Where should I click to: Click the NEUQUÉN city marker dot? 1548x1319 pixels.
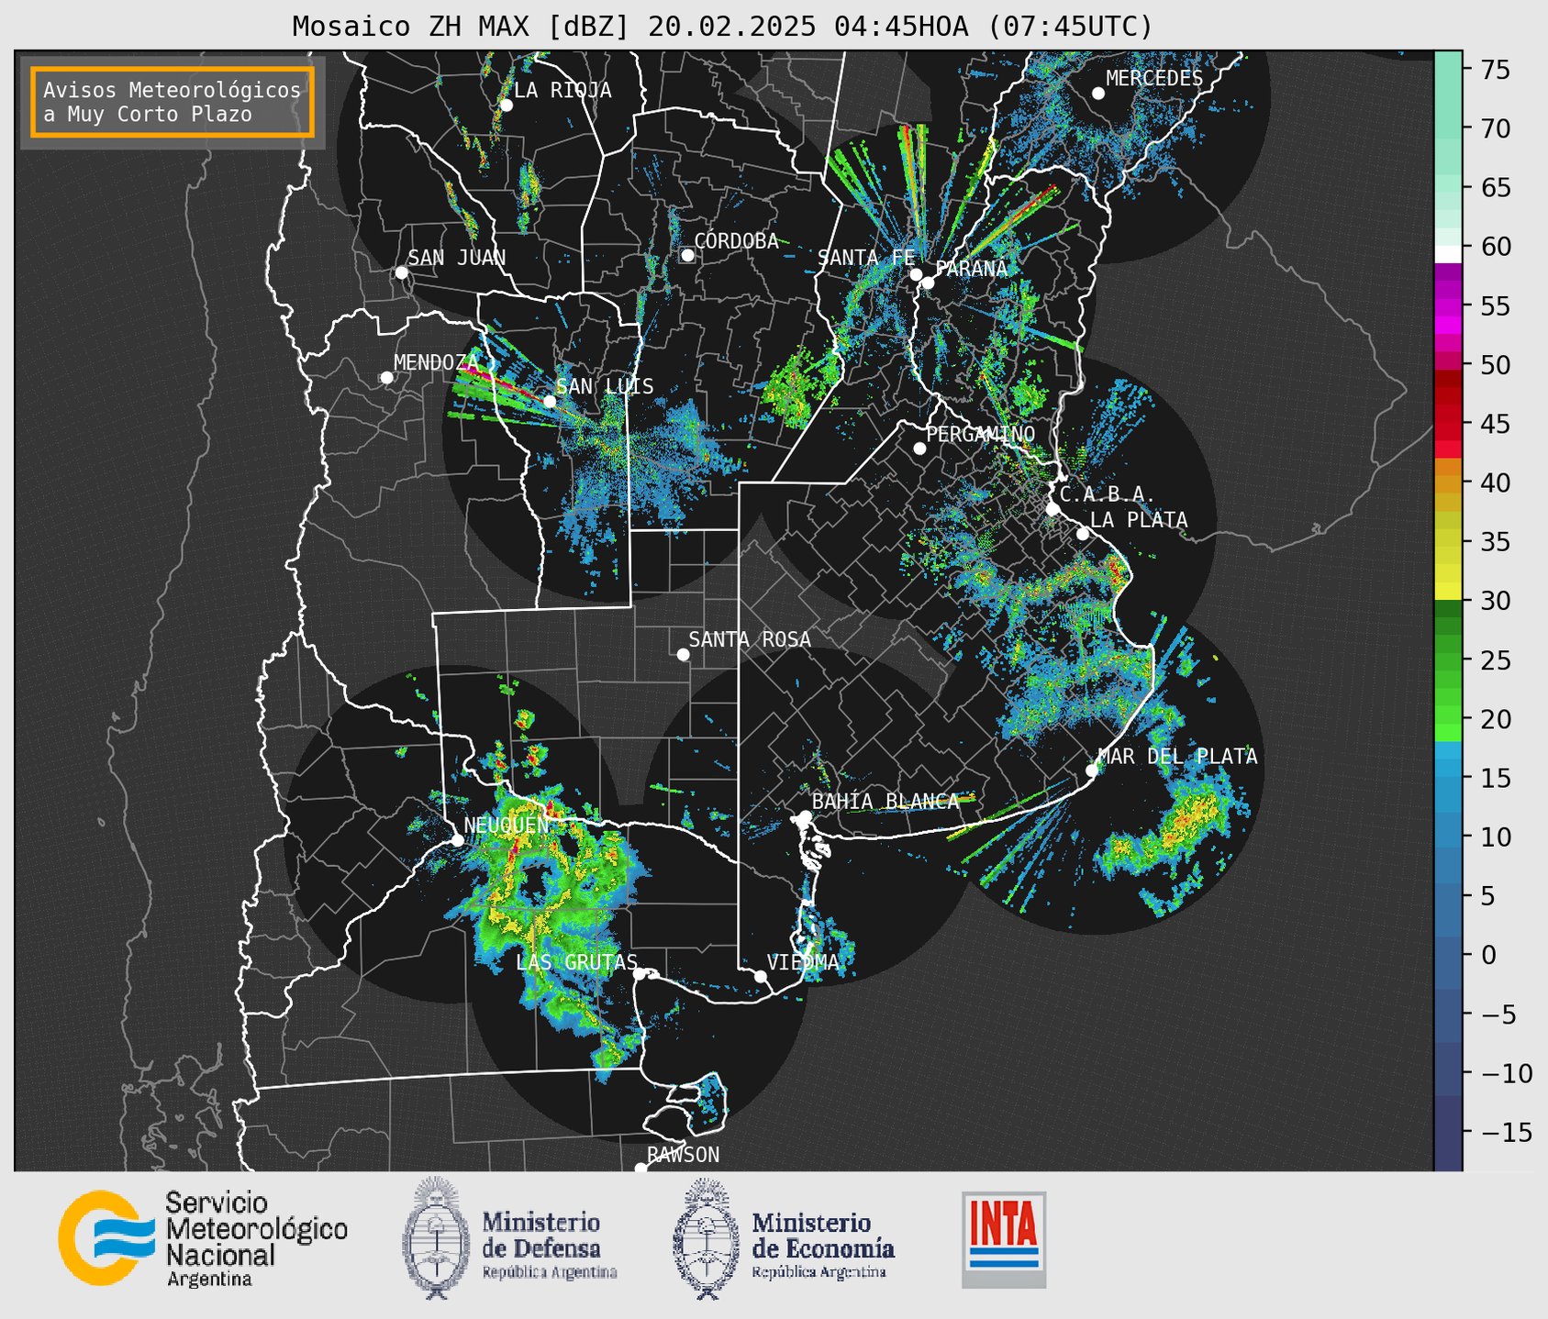coord(457,840)
